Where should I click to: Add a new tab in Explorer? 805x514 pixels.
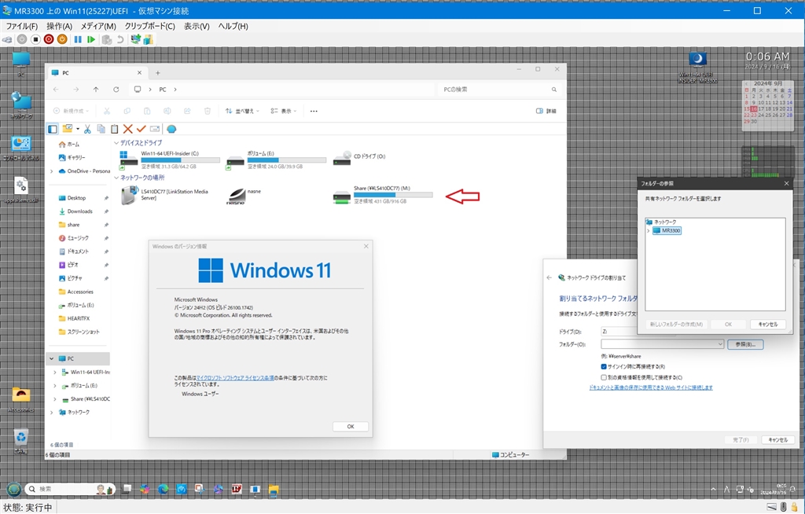tap(157, 73)
